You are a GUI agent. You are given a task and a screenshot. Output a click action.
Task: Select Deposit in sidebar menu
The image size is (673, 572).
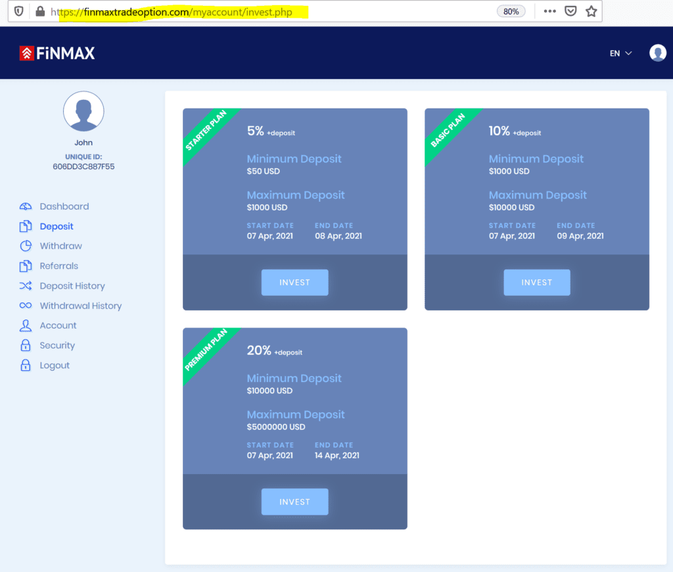click(57, 226)
